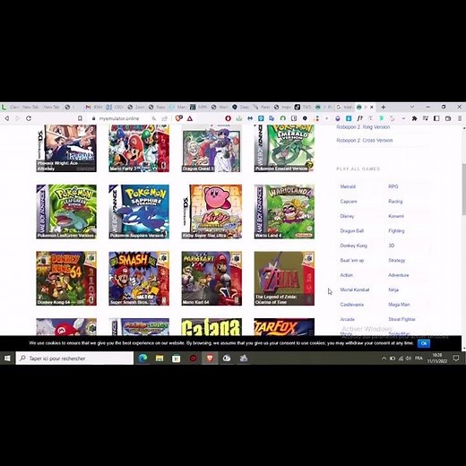Open The Legend of Zelda: Ocarina of Time
The image size is (466, 466).
point(284,279)
